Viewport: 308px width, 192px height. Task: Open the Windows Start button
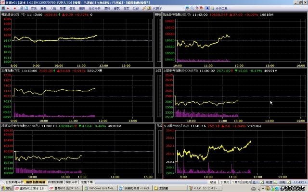click(6, 188)
